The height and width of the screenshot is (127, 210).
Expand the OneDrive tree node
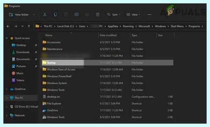pos(7,89)
